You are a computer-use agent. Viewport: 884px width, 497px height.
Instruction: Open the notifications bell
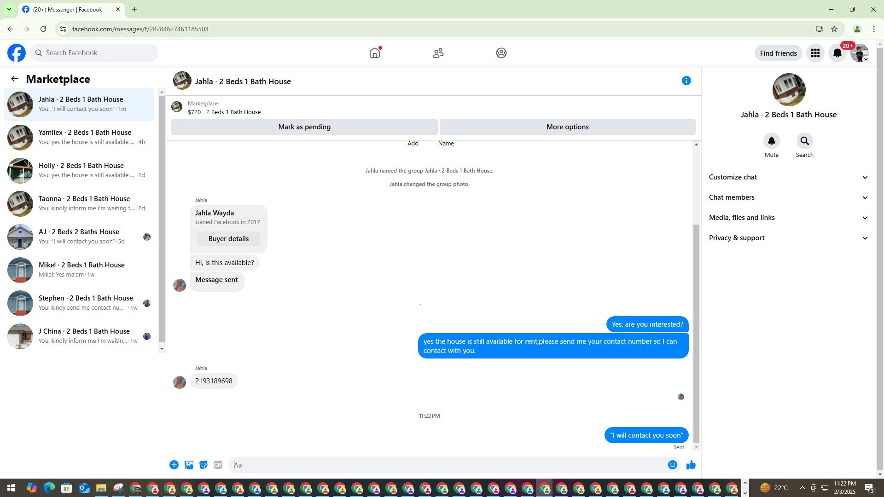pos(837,53)
